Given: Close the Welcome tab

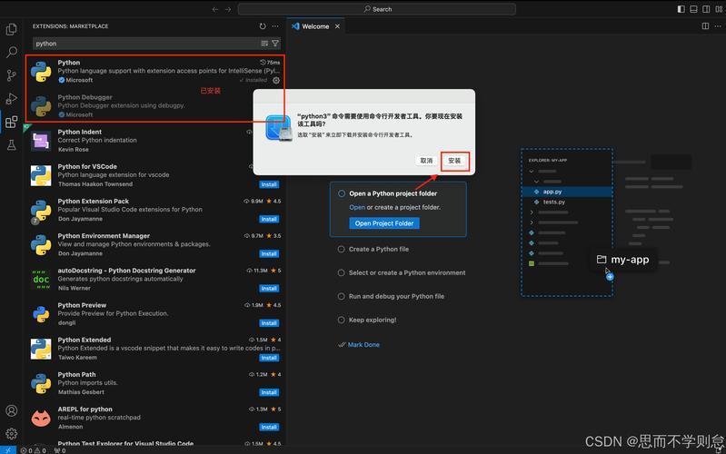Looking at the screenshot, I should (x=337, y=26).
